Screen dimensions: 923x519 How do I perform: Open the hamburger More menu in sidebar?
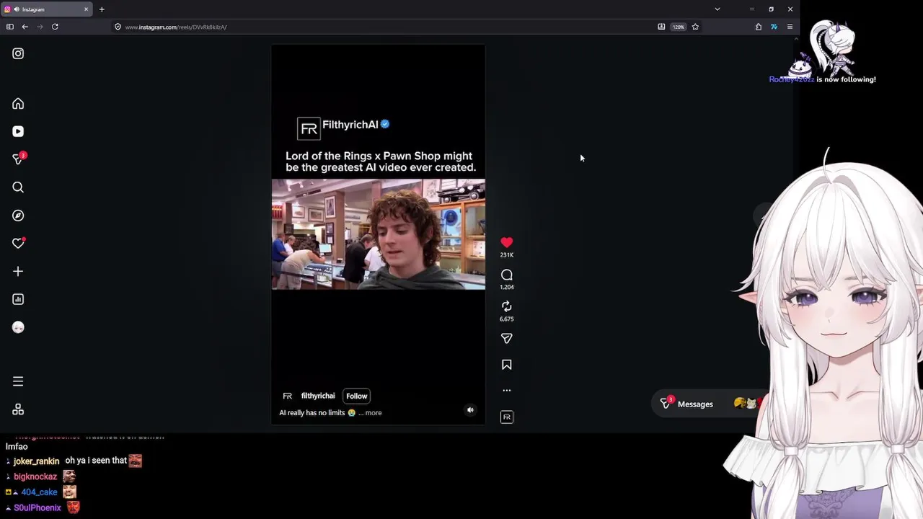click(x=18, y=381)
